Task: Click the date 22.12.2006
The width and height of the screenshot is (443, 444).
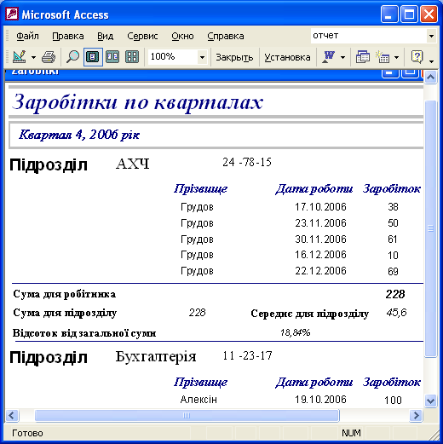Action: pos(320,271)
